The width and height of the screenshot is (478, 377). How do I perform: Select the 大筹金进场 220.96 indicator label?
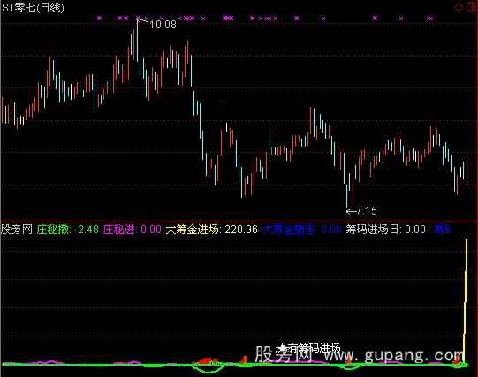[x=211, y=230]
